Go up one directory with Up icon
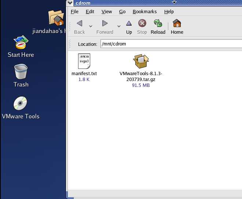 point(129,23)
